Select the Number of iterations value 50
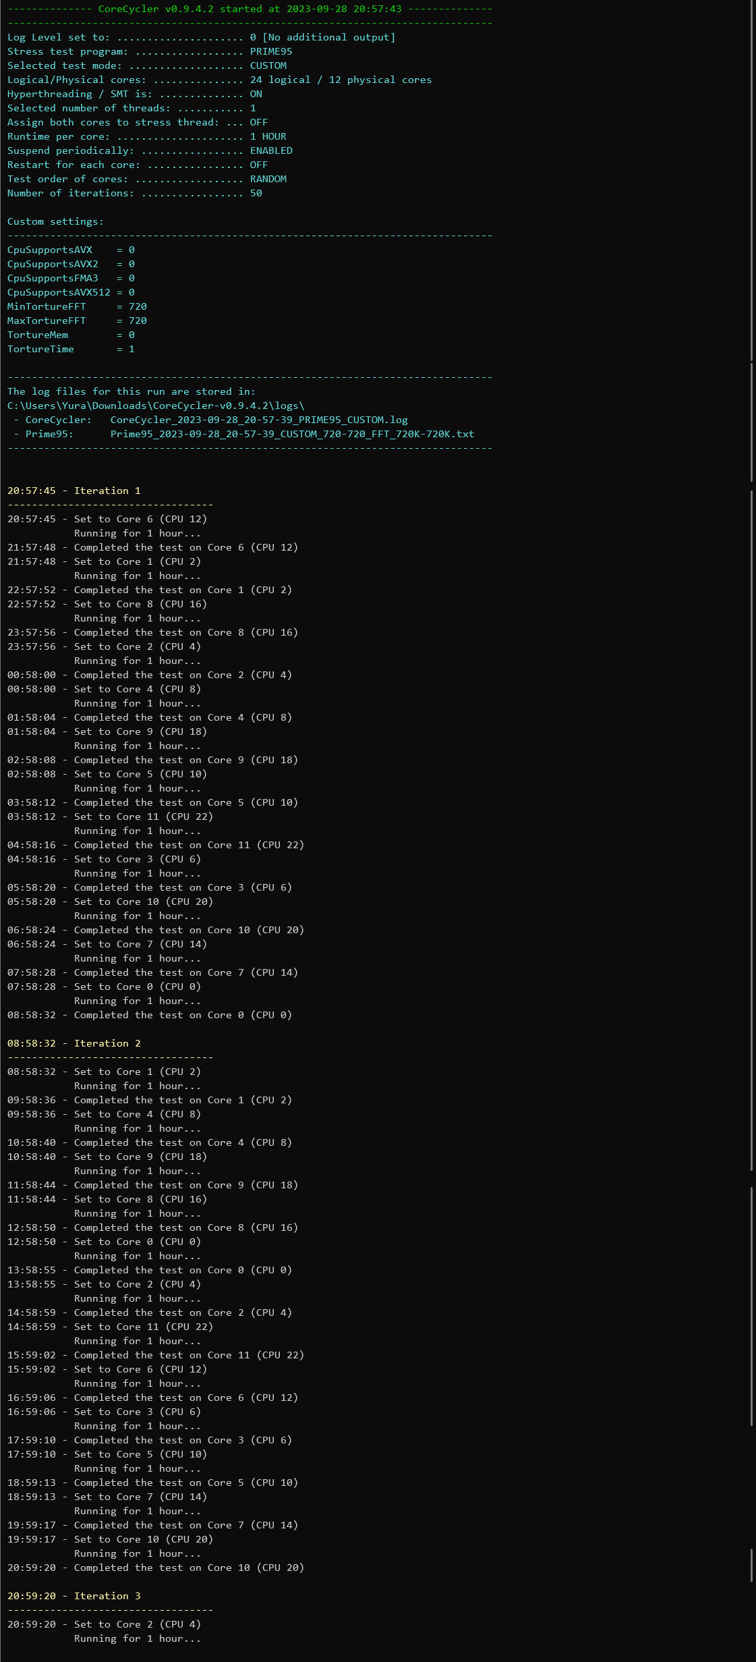The image size is (756, 1662). pos(256,193)
